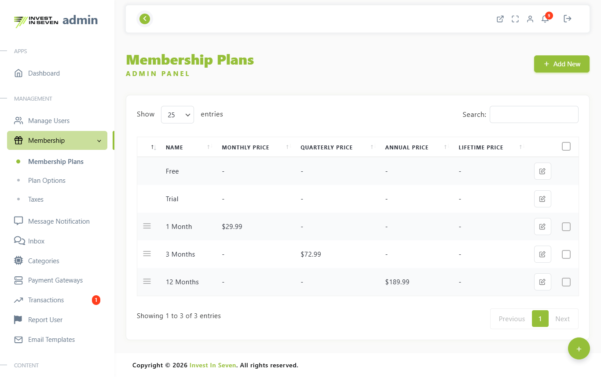Open the entries per page dropdown
The width and height of the screenshot is (601, 377).
click(x=177, y=115)
